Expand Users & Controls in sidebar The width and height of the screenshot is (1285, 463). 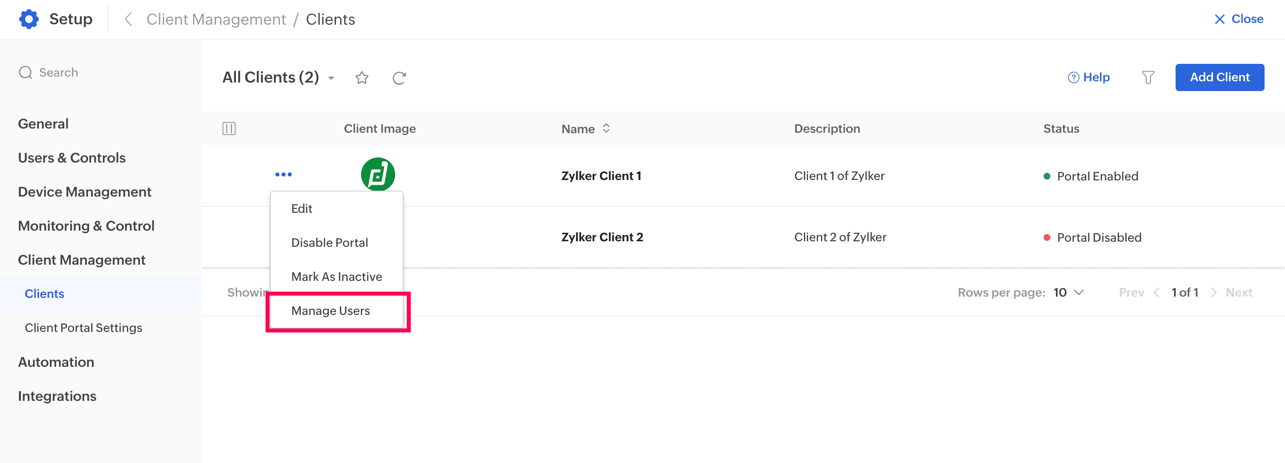pos(72,157)
